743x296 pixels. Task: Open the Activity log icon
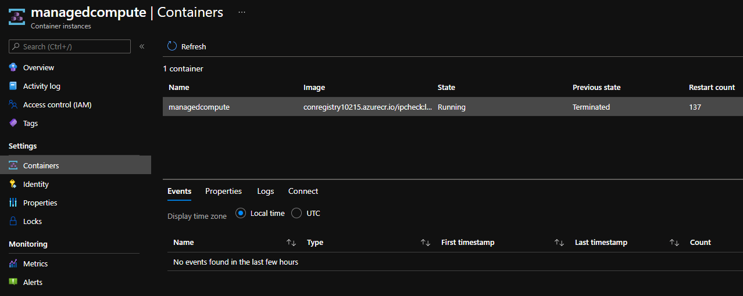(13, 86)
